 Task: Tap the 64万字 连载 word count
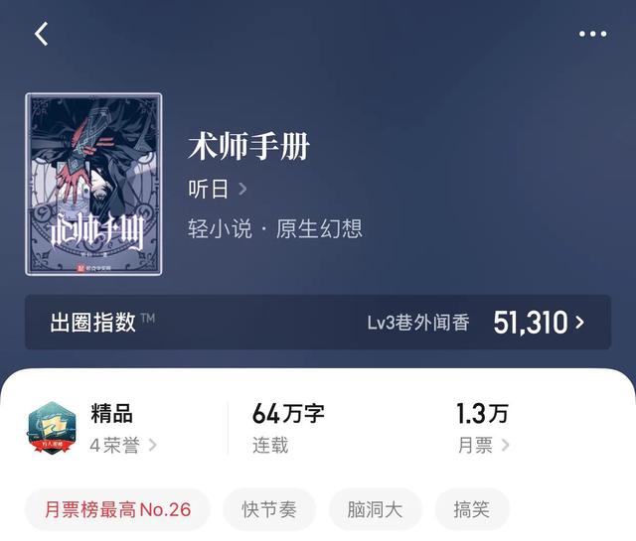pyautogui.click(x=288, y=428)
